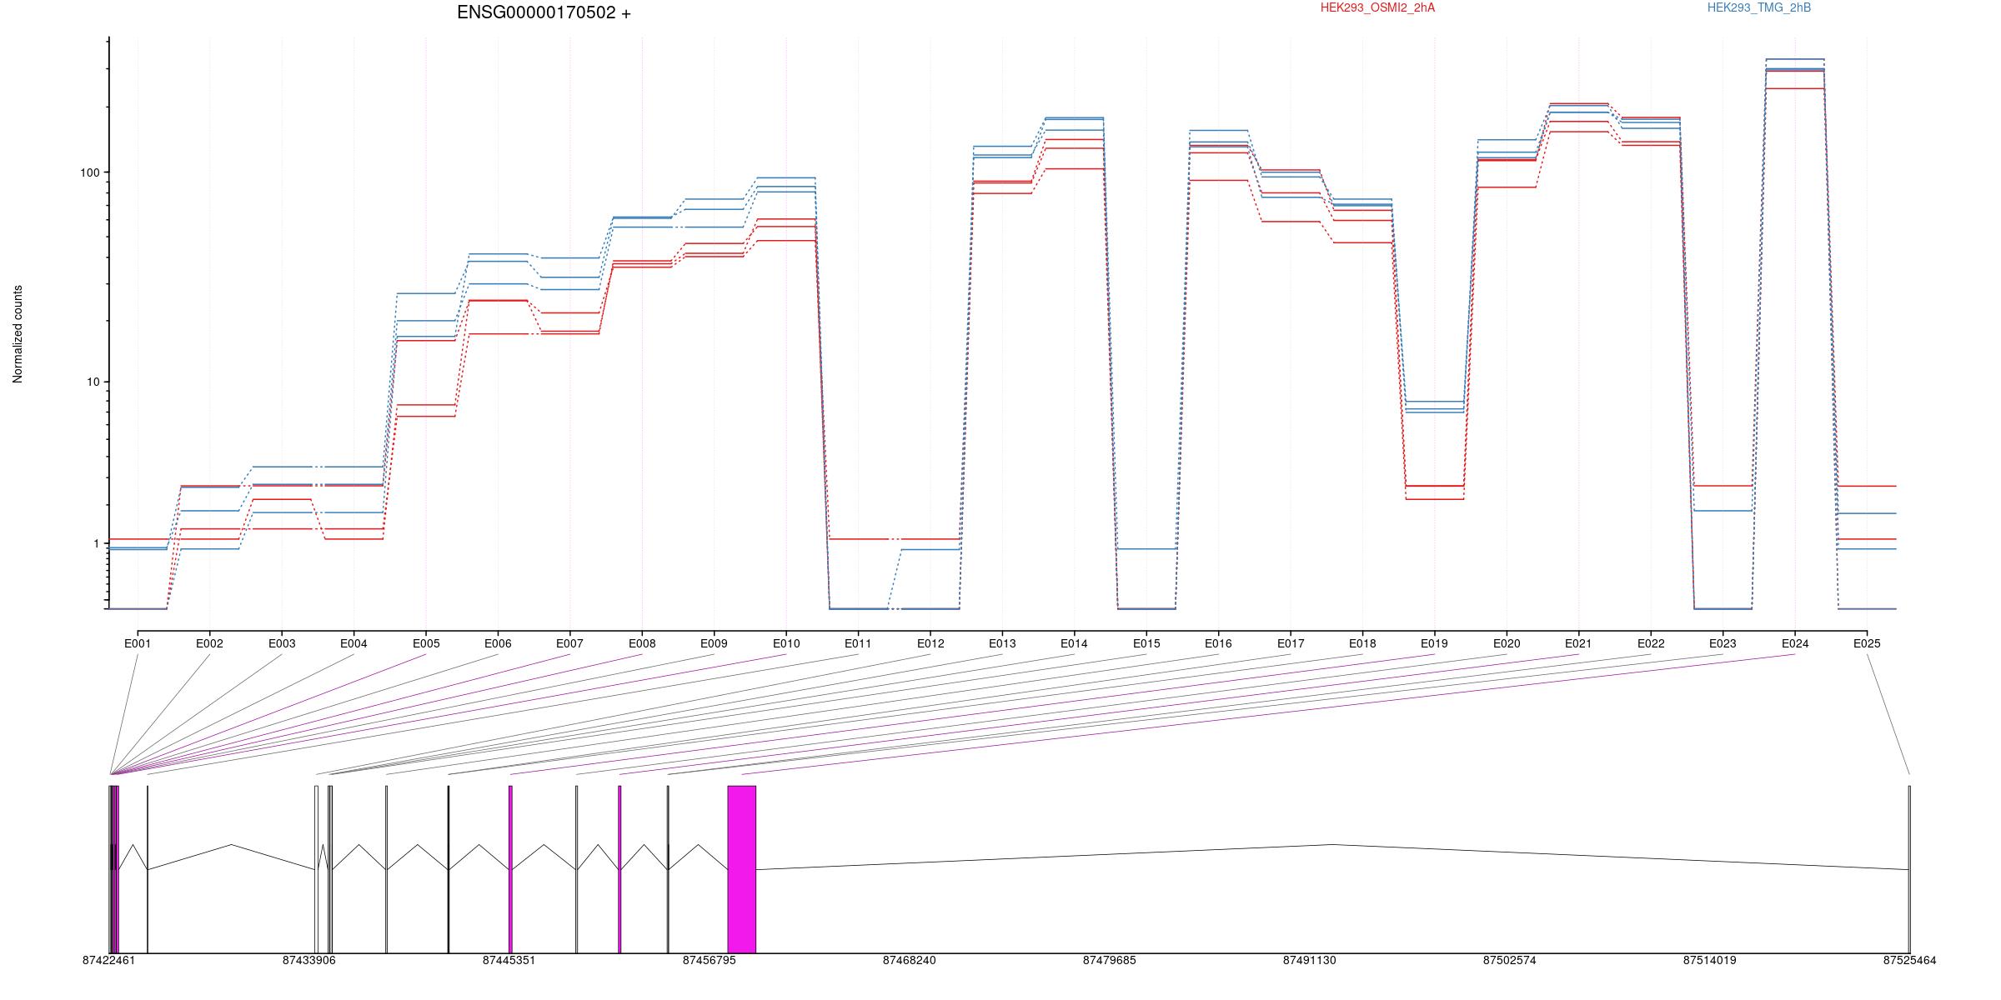Select the HEK293_OSMI2_2hA legend label

point(1377,7)
